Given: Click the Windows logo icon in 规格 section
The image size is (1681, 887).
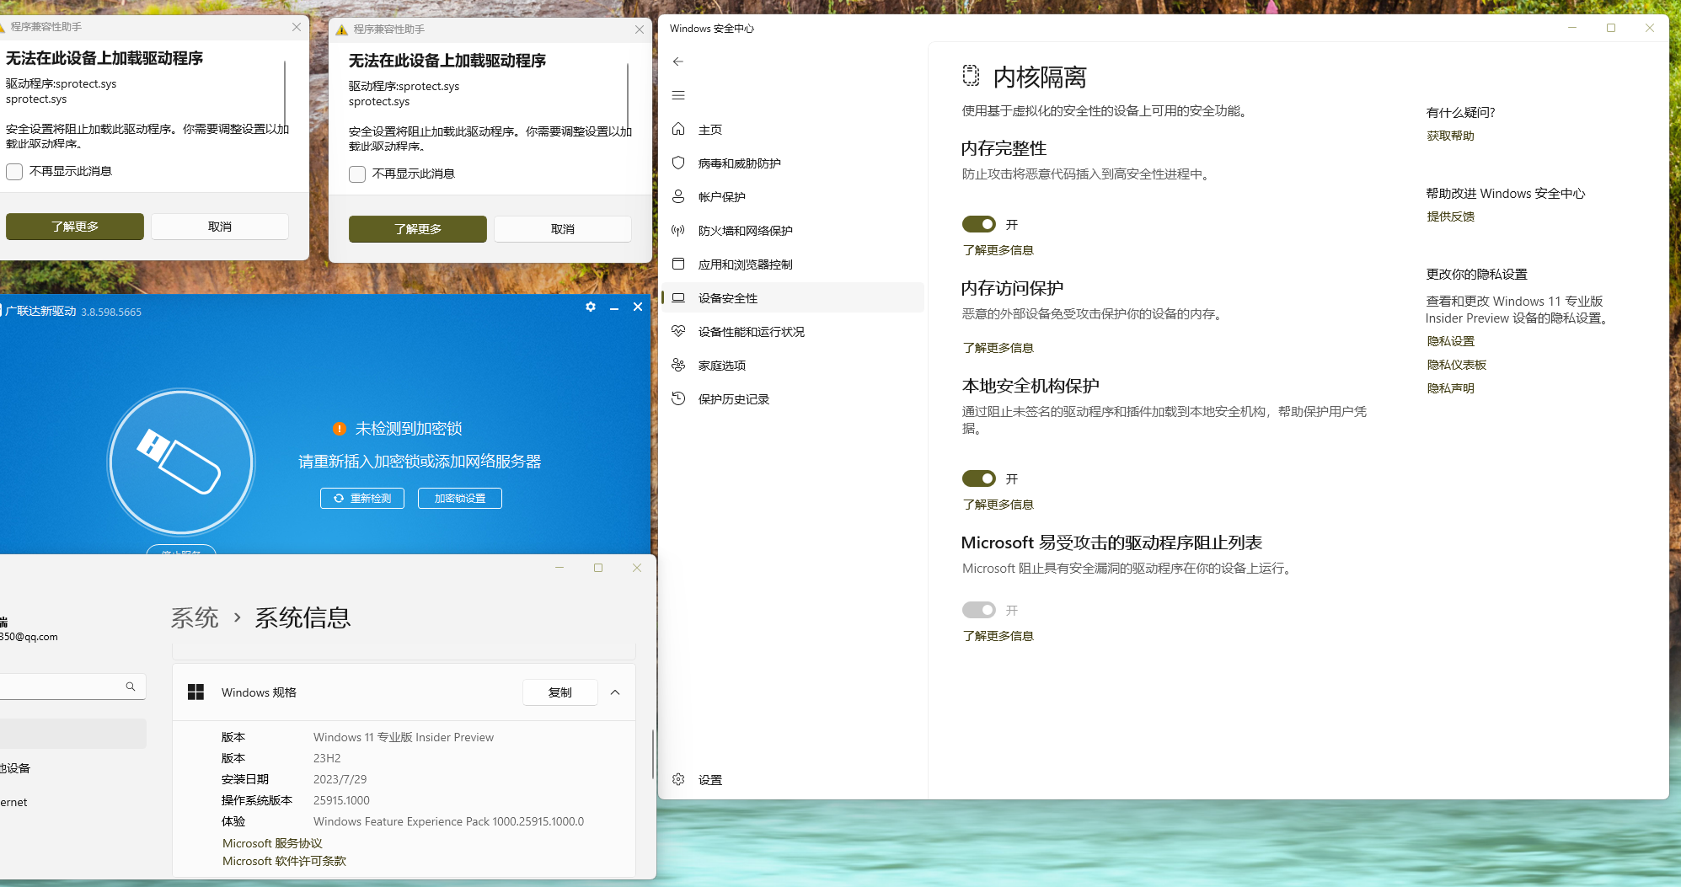Looking at the screenshot, I should pos(196,692).
